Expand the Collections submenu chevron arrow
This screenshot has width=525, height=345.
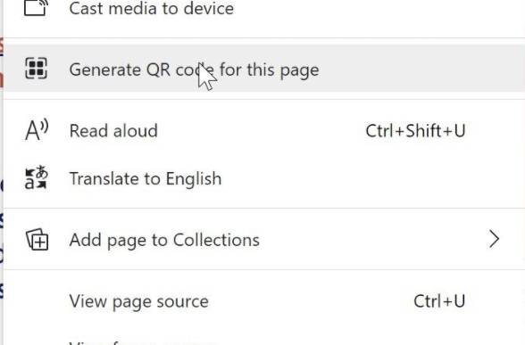(x=495, y=239)
